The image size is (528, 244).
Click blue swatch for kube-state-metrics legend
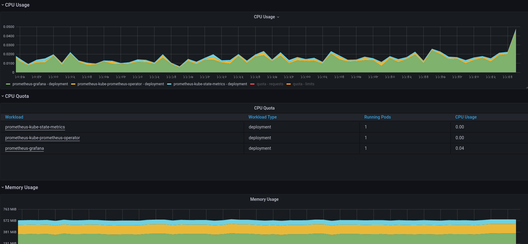(169, 84)
